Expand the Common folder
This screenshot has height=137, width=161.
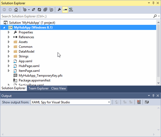coord(9,47)
